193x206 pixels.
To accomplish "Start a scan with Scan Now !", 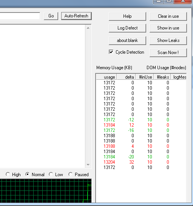I will pos(168,53).
